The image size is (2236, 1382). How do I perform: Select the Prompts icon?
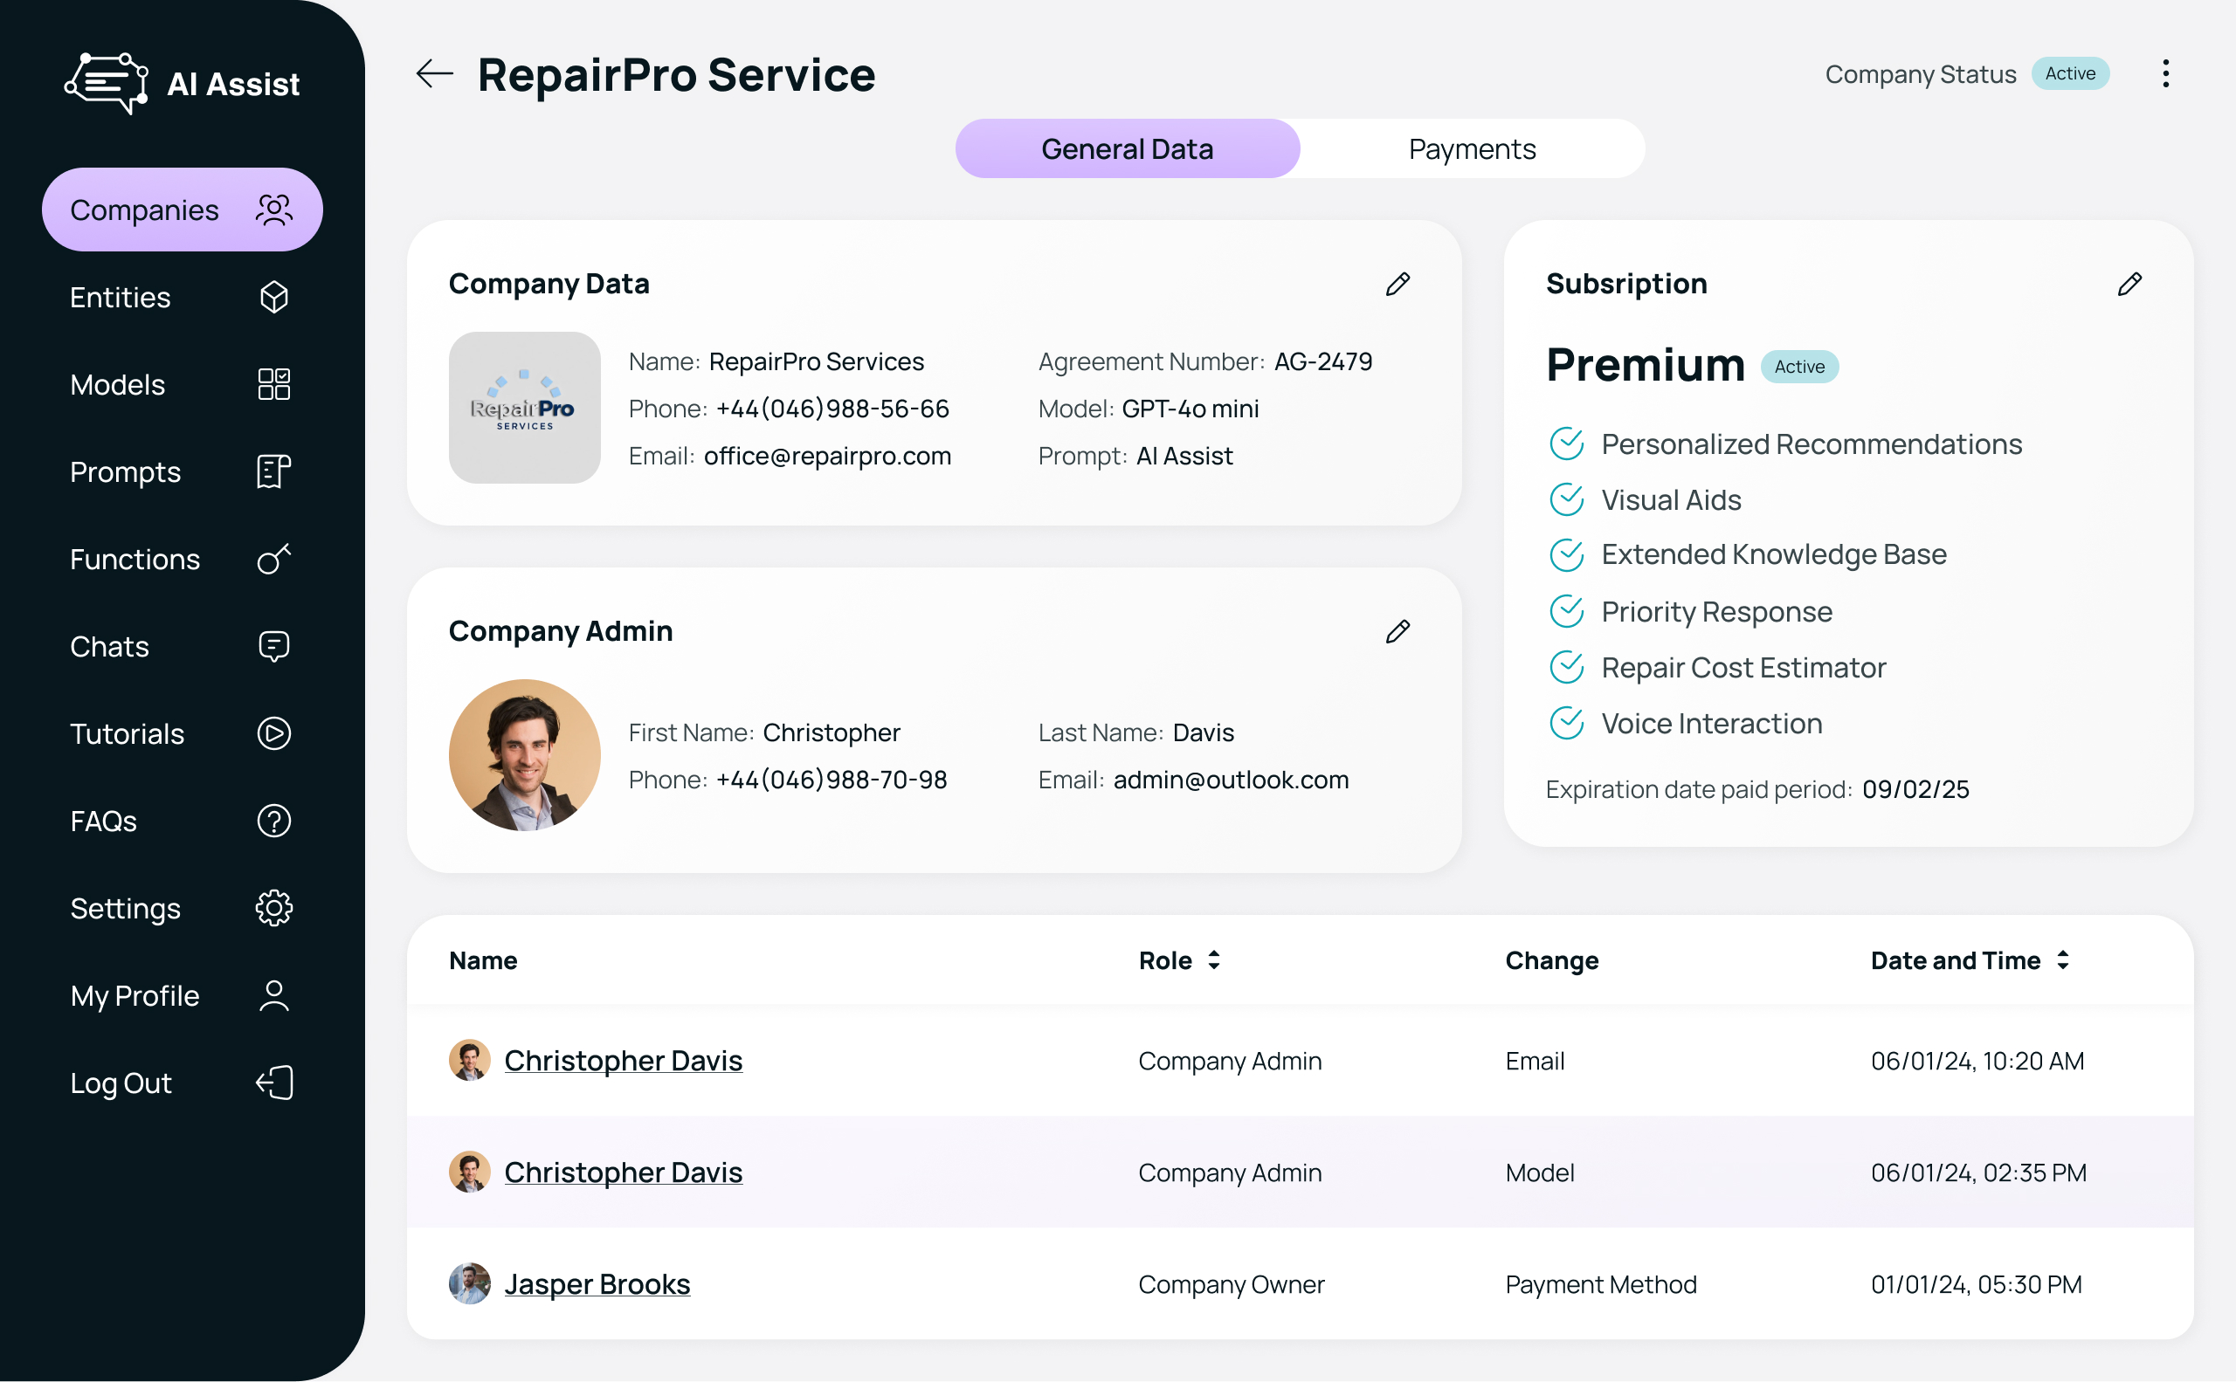[x=273, y=471]
